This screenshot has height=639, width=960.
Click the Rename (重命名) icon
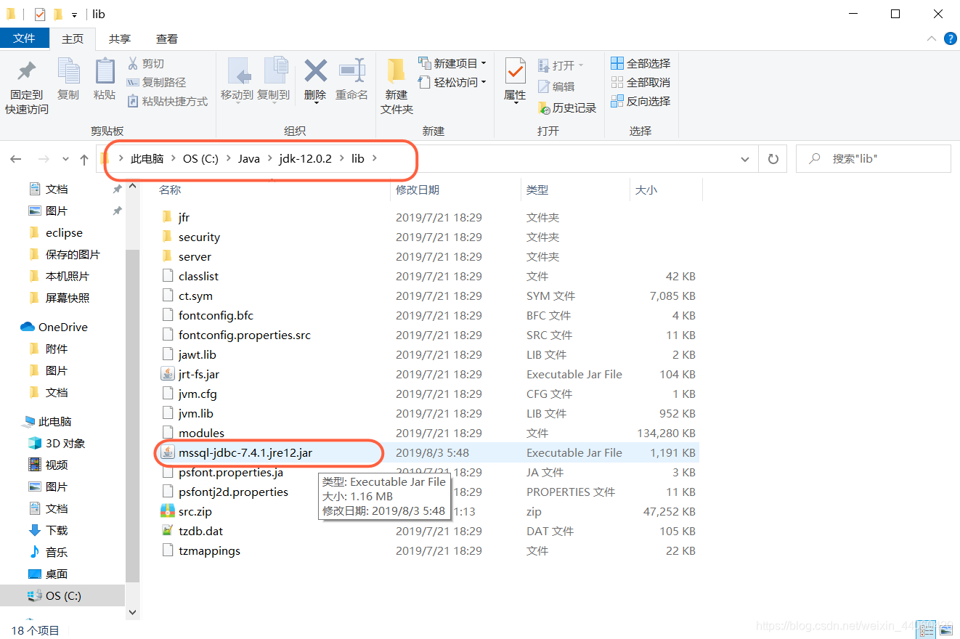(352, 71)
